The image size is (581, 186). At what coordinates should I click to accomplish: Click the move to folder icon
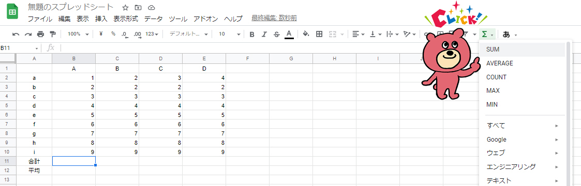tap(138, 8)
